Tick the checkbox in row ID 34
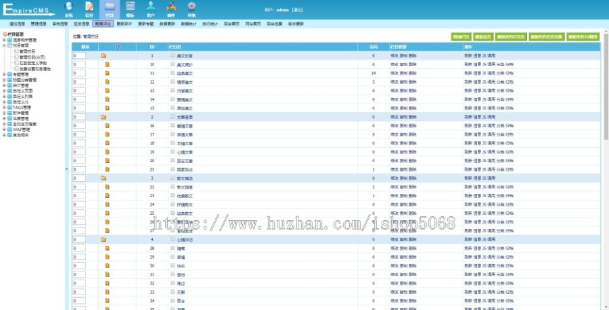 (173, 301)
